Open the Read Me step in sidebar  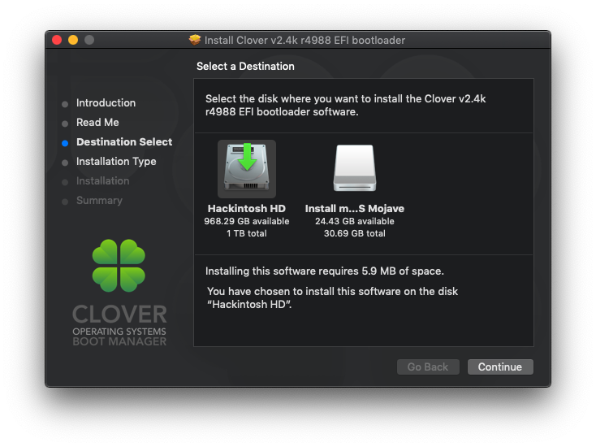tap(97, 122)
